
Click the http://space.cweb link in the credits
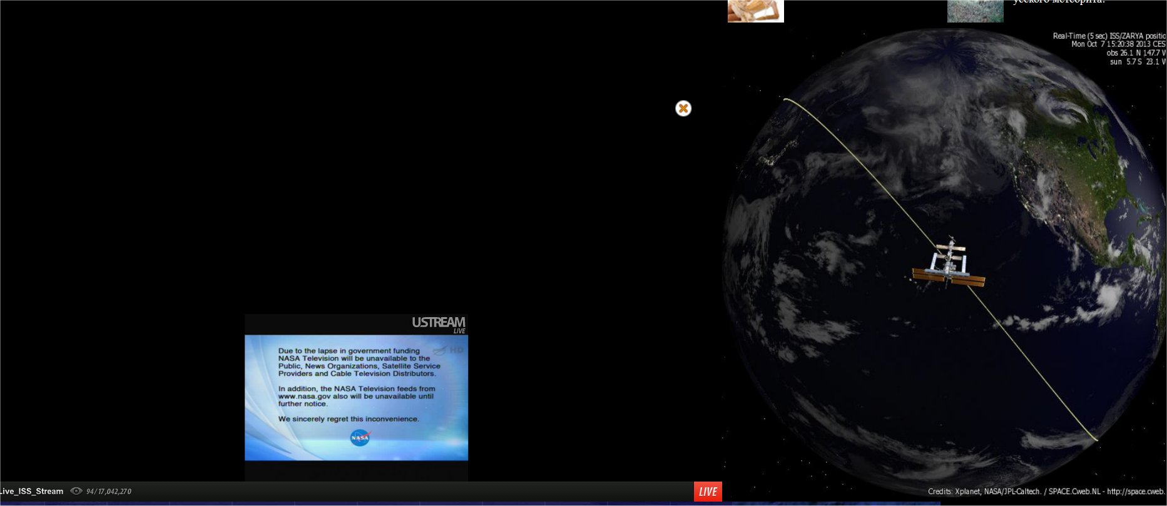[1136, 492]
